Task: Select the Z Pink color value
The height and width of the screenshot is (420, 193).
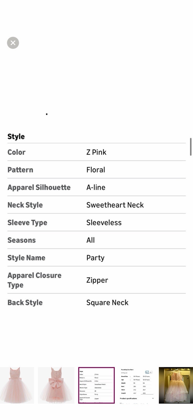Action: pos(96,152)
